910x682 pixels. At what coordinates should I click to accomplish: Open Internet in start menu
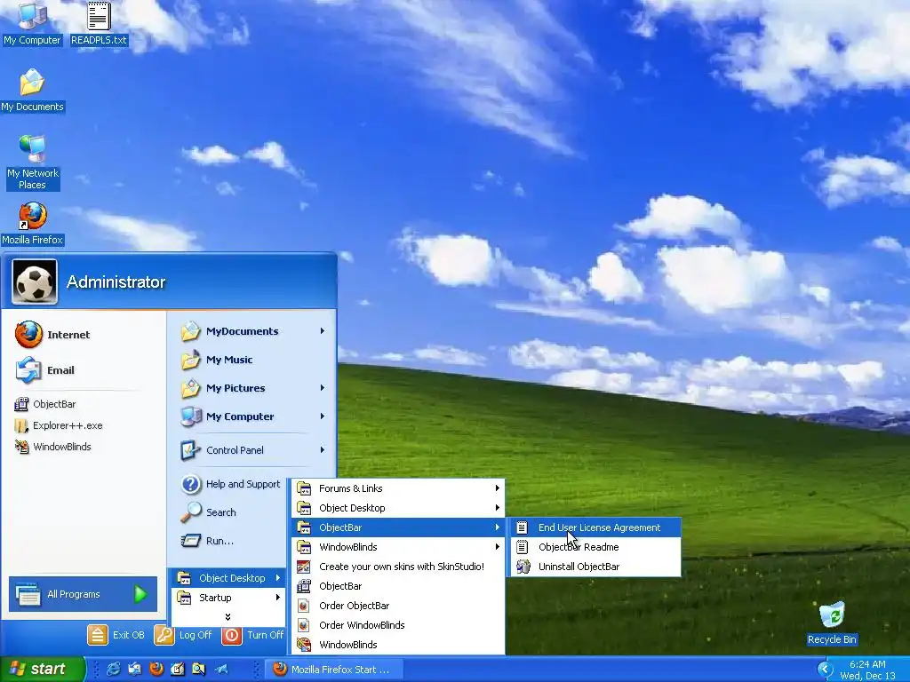pos(52,335)
